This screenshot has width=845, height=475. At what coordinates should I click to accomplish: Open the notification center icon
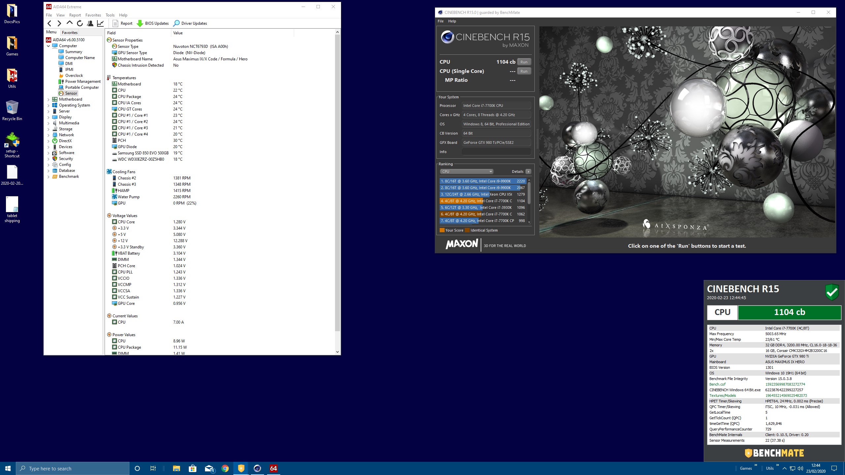coord(834,468)
